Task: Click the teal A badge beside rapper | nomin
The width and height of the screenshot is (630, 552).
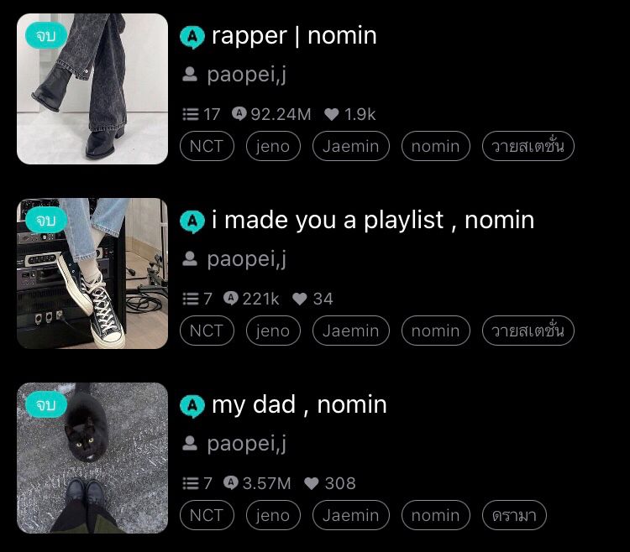Action: pyautogui.click(x=192, y=37)
